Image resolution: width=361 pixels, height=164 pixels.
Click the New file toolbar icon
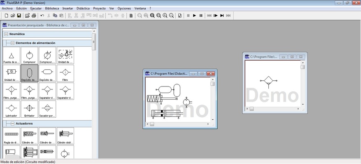[6, 16]
